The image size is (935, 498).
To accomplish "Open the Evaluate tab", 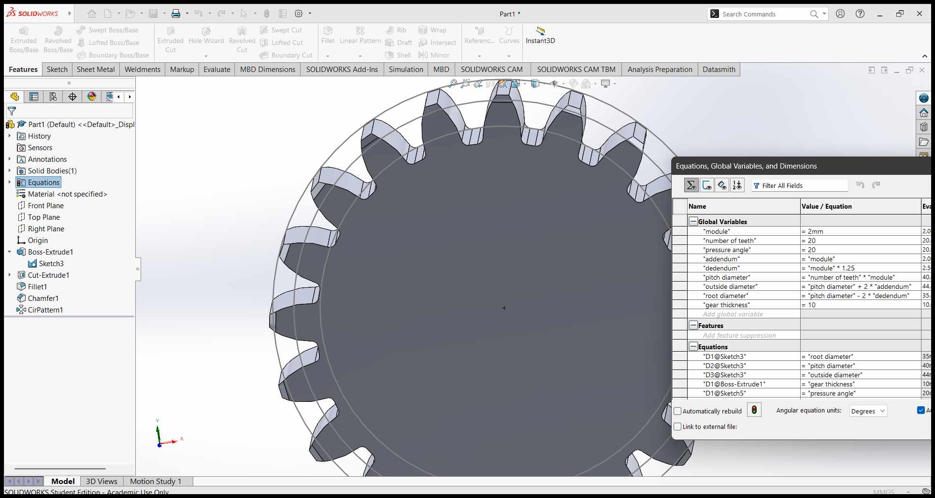I will point(217,70).
